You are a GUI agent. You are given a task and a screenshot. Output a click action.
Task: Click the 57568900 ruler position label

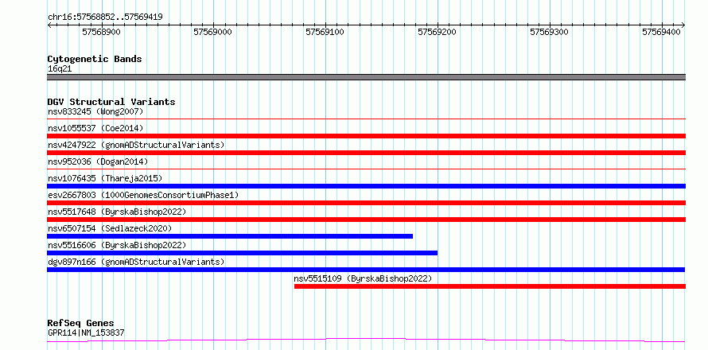click(101, 32)
